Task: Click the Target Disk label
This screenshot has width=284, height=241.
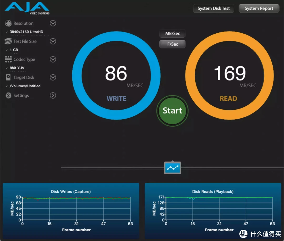Action: pyautogui.click(x=24, y=78)
